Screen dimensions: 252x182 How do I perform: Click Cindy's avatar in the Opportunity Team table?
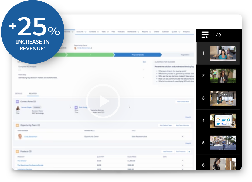click(x=20, y=136)
